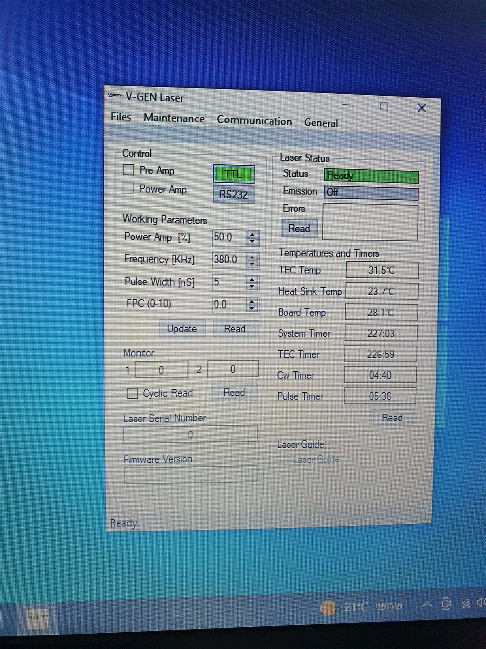Click the Laser Serial Number field
The height and width of the screenshot is (649, 486).
pyautogui.click(x=190, y=435)
